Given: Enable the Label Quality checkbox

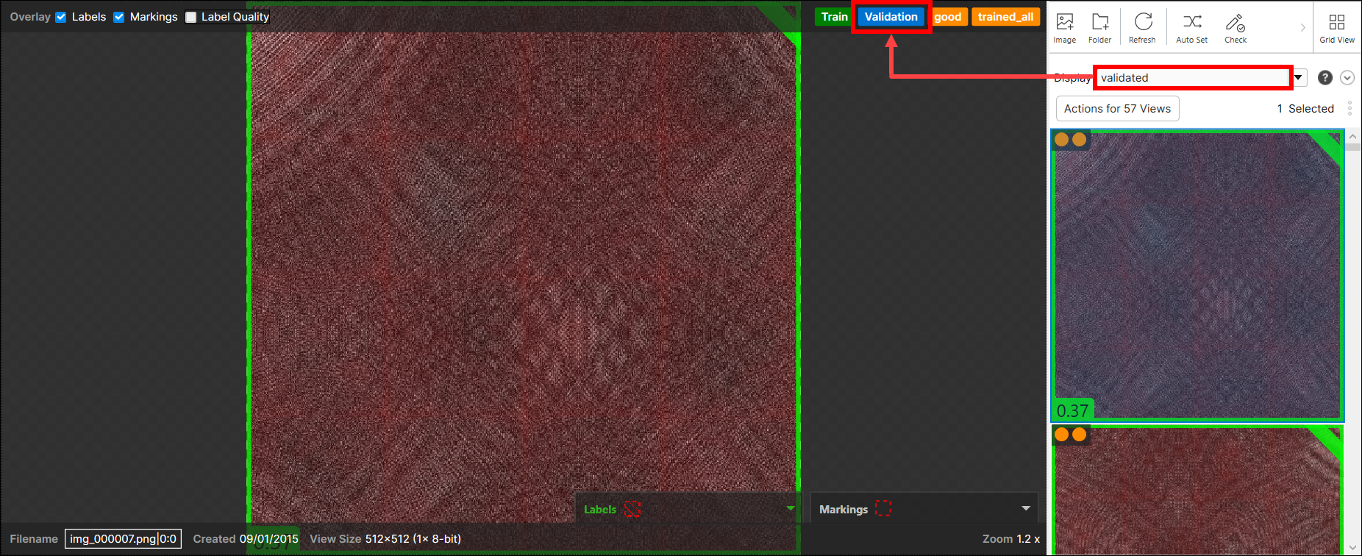Looking at the screenshot, I should click(x=191, y=17).
